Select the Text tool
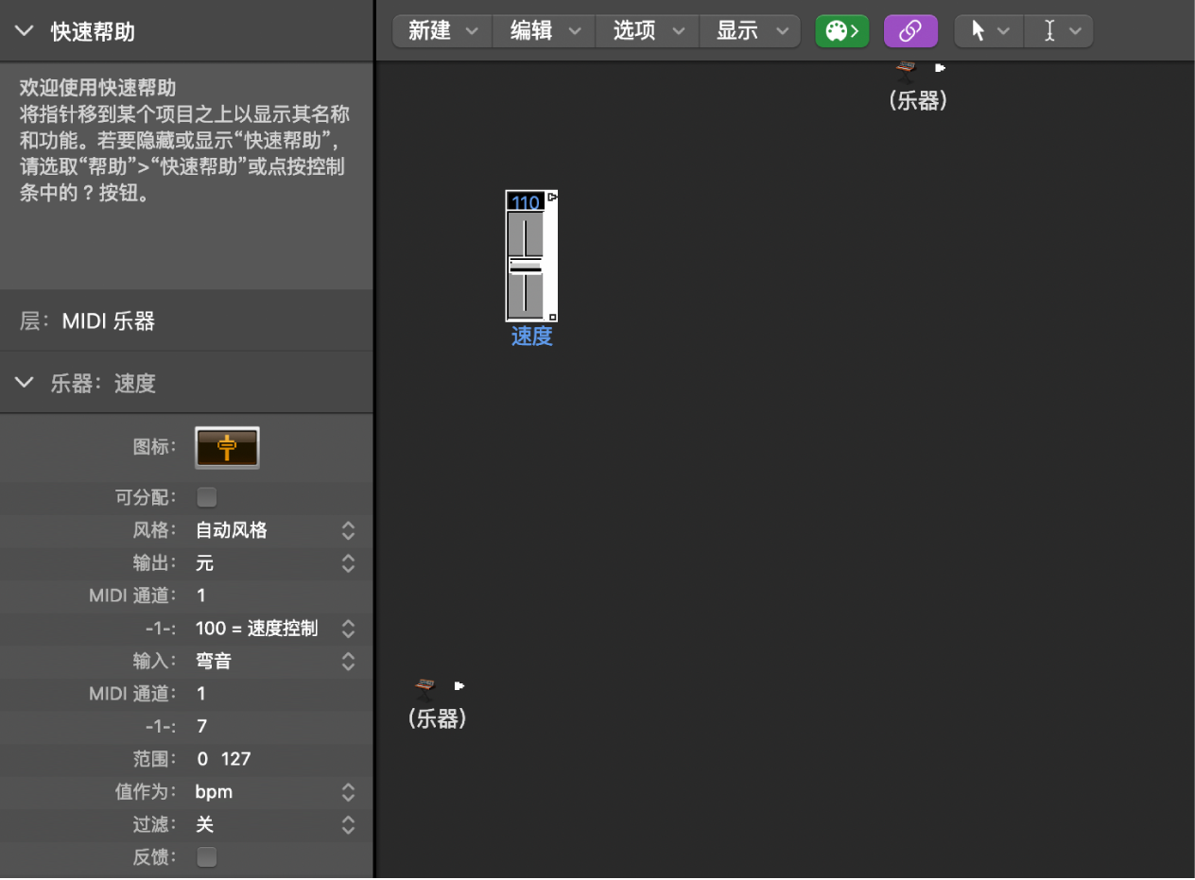 (x=1052, y=30)
